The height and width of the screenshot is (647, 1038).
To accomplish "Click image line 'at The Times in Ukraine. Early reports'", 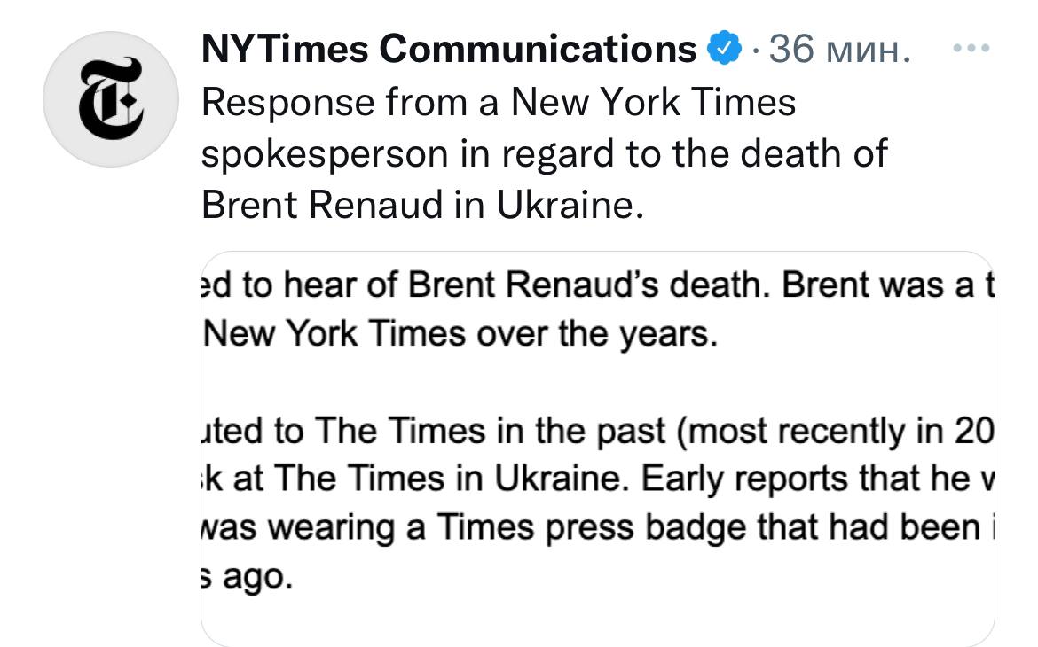I will [596, 479].
